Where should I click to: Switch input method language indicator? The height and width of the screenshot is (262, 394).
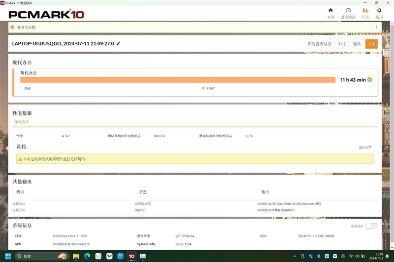click(343, 256)
